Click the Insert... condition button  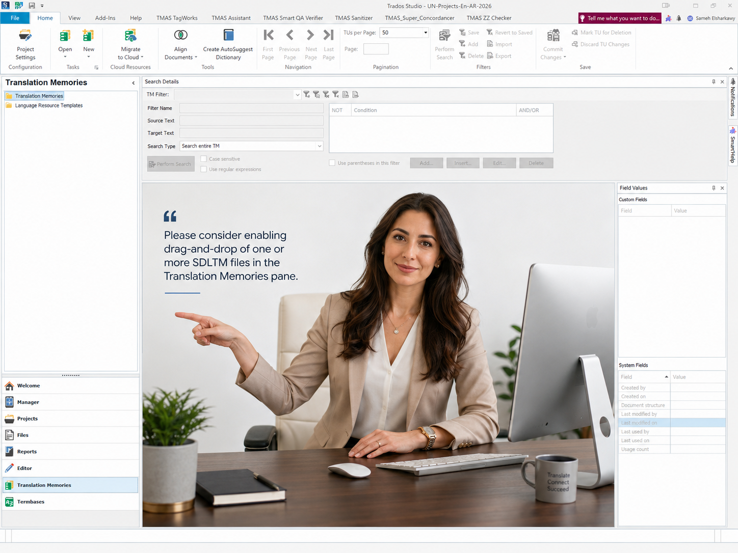(463, 163)
